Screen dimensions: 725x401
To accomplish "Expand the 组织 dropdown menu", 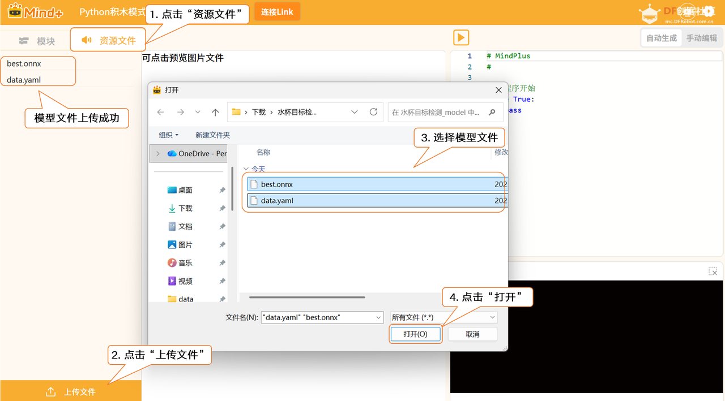I will 168,135.
